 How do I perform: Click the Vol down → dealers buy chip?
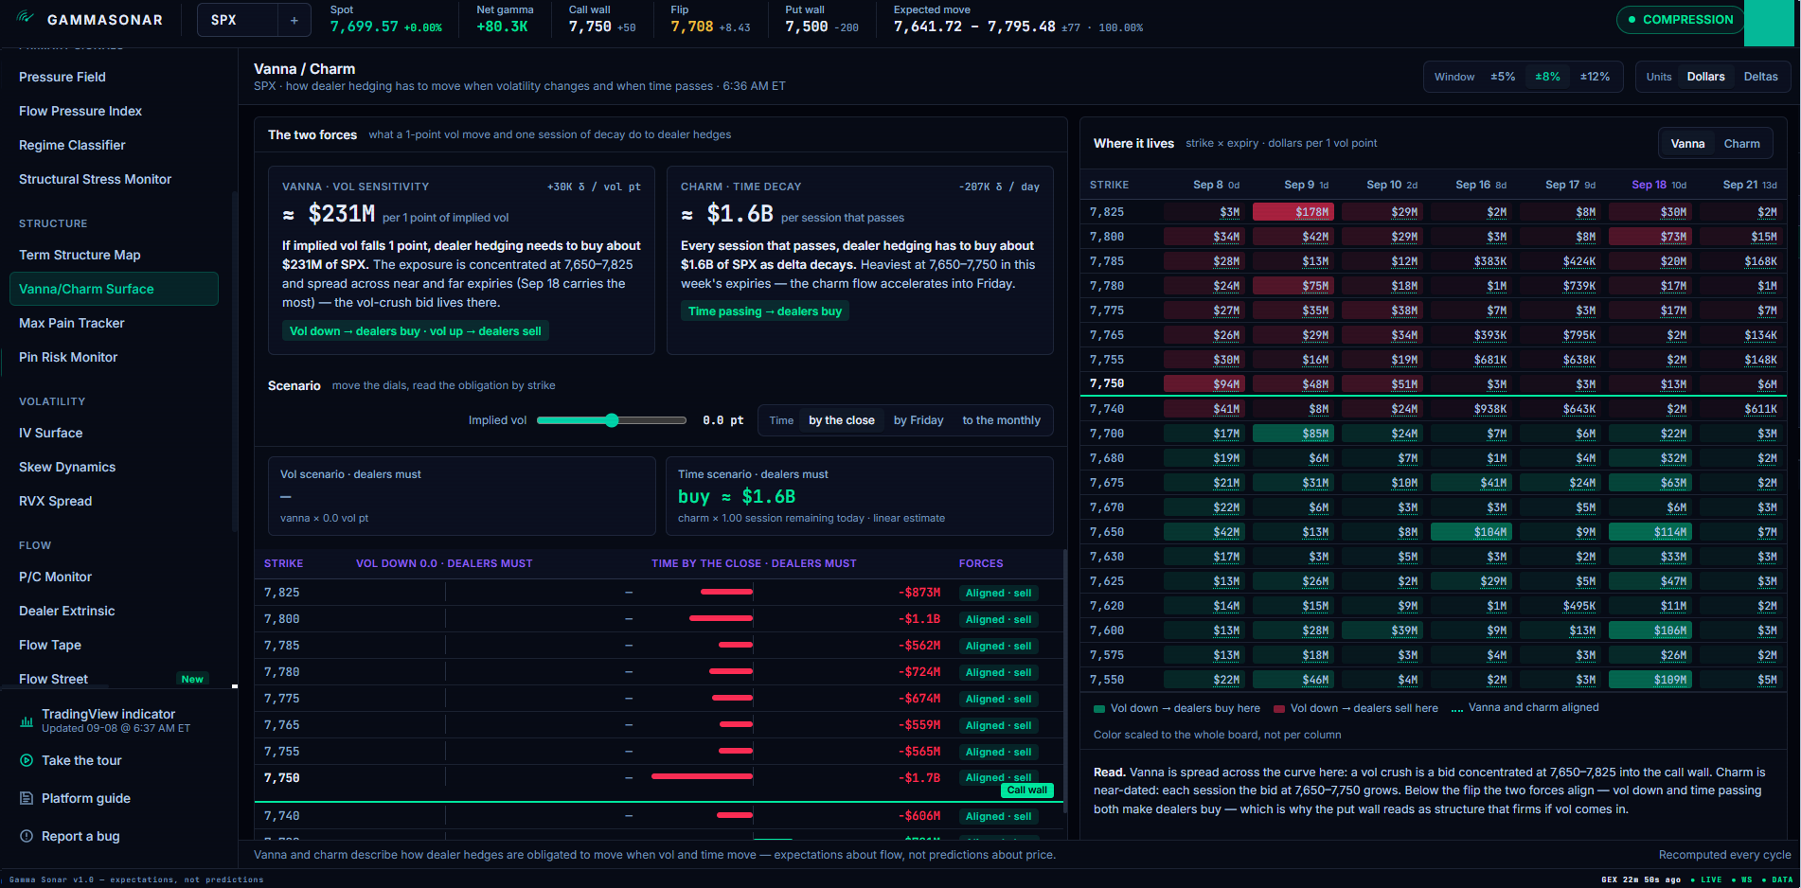click(x=416, y=331)
